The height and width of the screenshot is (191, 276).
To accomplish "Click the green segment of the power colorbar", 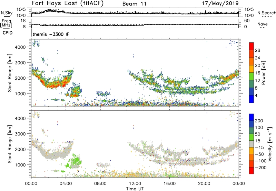I will [x=252, y=77].
